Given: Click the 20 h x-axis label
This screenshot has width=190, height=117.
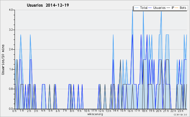Looking at the screenshot, I should click(159, 111).
